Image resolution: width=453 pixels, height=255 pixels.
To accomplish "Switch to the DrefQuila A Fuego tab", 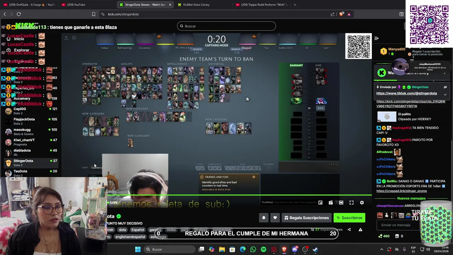I will [x=29, y=5].
